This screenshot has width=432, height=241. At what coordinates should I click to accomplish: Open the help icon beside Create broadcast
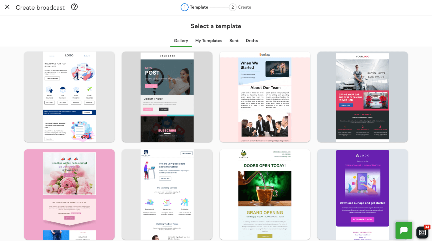point(74,7)
